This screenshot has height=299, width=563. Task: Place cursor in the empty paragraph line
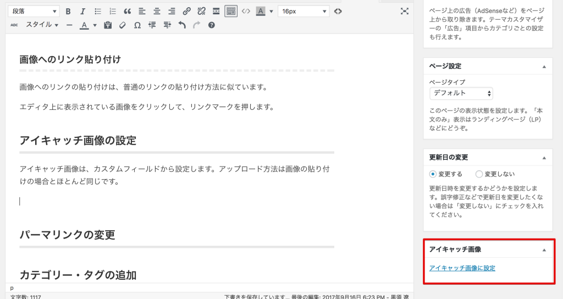click(176, 201)
